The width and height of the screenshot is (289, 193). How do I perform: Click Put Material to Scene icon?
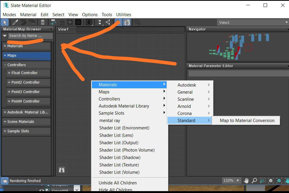(24, 22)
